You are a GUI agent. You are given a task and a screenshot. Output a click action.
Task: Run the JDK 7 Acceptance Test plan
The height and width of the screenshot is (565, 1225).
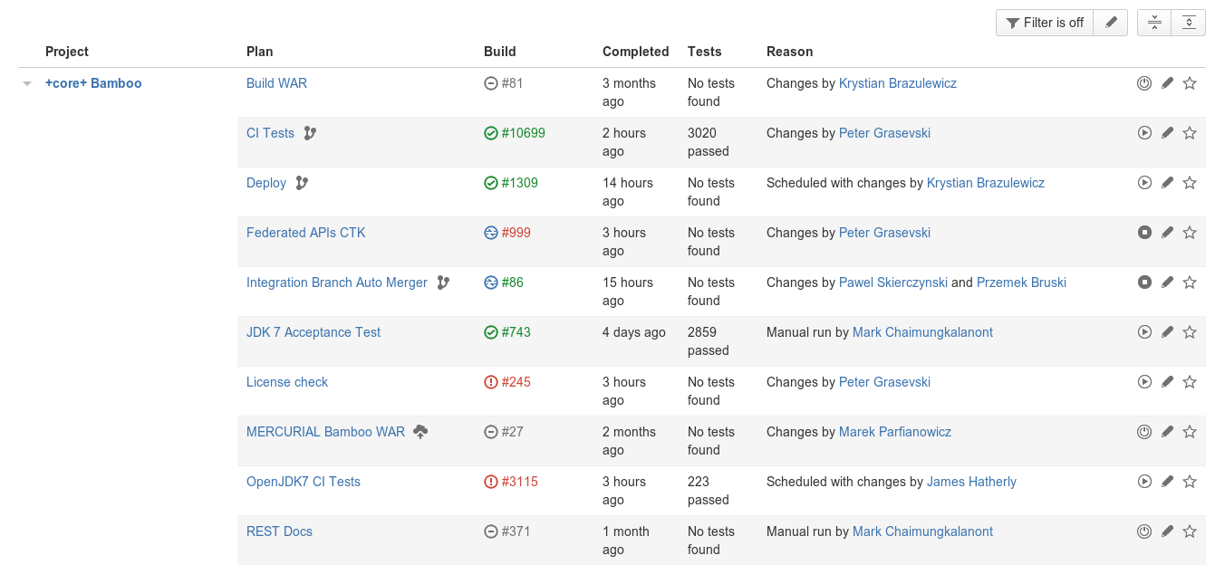pos(1144,332)
